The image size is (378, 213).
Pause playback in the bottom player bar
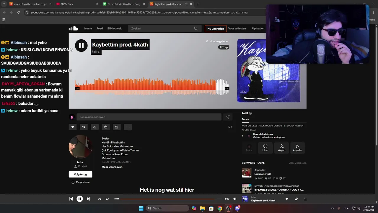coord(80,199)
